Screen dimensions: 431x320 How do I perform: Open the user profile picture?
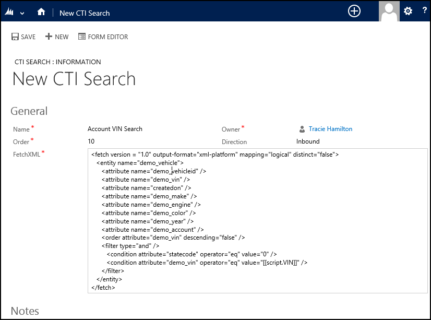[389, 11]
